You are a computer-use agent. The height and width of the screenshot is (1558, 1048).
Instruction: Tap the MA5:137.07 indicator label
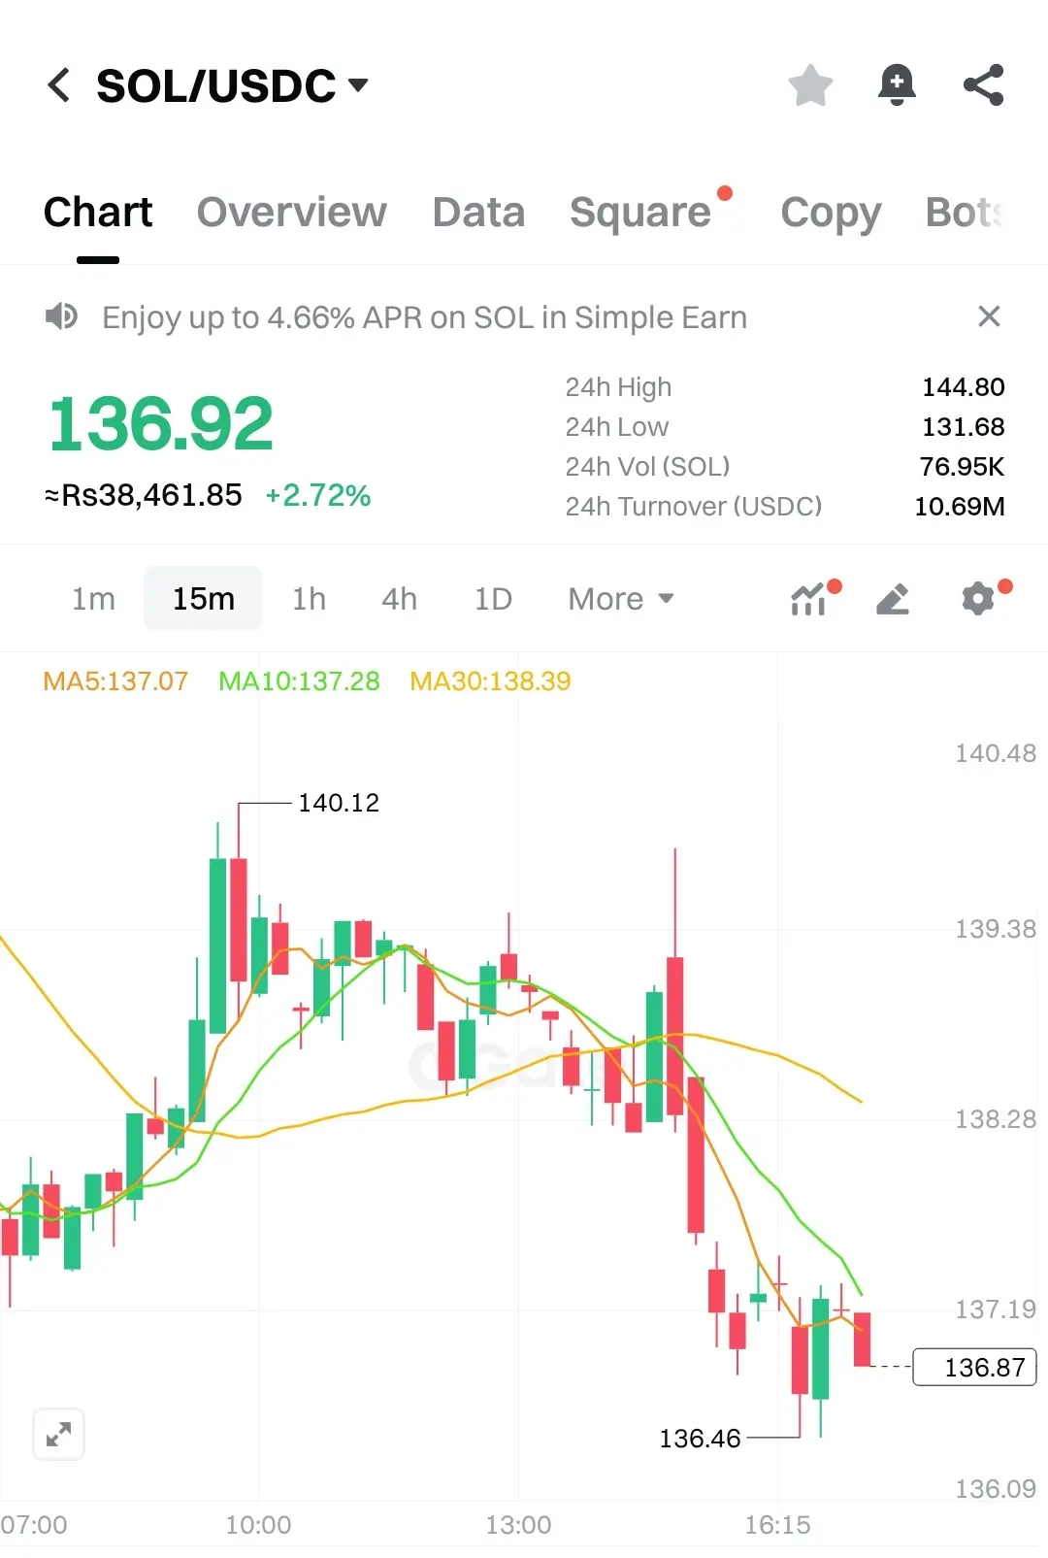tap(115, 681)
